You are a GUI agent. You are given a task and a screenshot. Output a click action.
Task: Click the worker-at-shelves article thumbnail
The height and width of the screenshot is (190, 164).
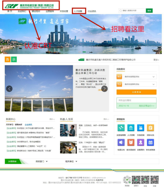69,130
